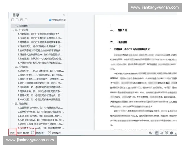This screenshot has width=185, height=148.
Task: Click the 目录 pane title
Action: pyautogui.click(x=16, y=15)
